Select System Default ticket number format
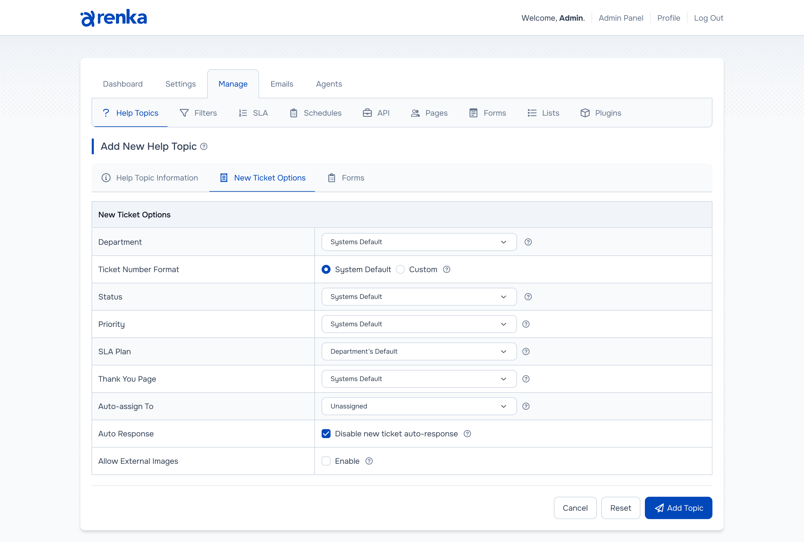The width and height of the screenshot is (804, 542). click(x=326, y=269)
